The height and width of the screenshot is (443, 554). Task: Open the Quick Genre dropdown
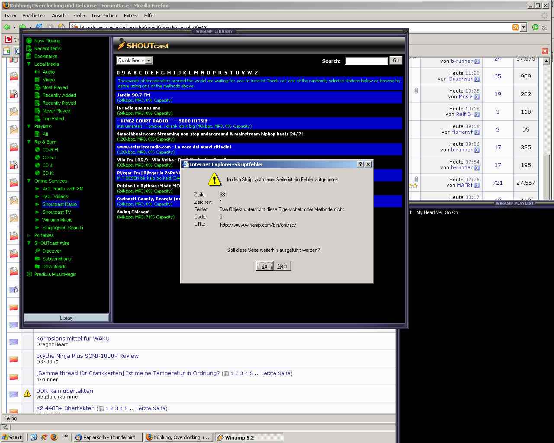coord(135,61)
